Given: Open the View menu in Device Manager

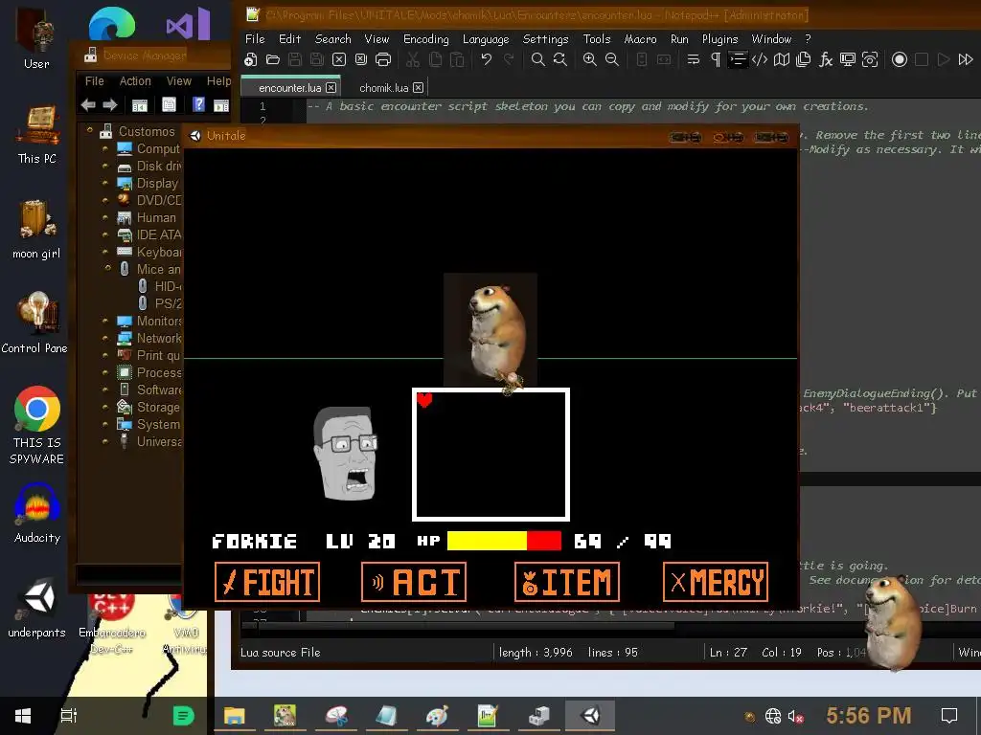Looking at the screenshot, I should click(179, 81).
